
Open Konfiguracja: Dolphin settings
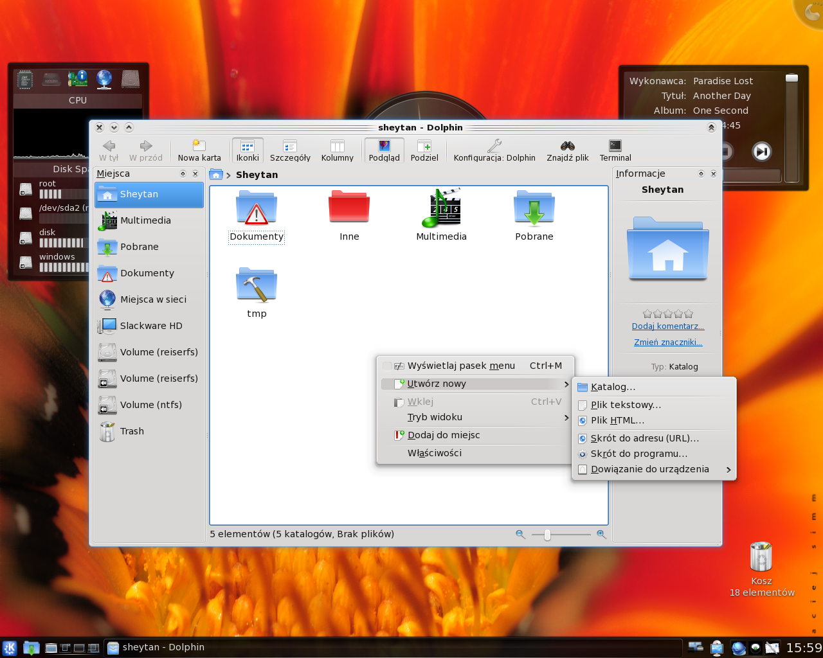click(494, 150)
